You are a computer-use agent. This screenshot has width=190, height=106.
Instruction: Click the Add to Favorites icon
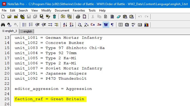tap(70, 17)
